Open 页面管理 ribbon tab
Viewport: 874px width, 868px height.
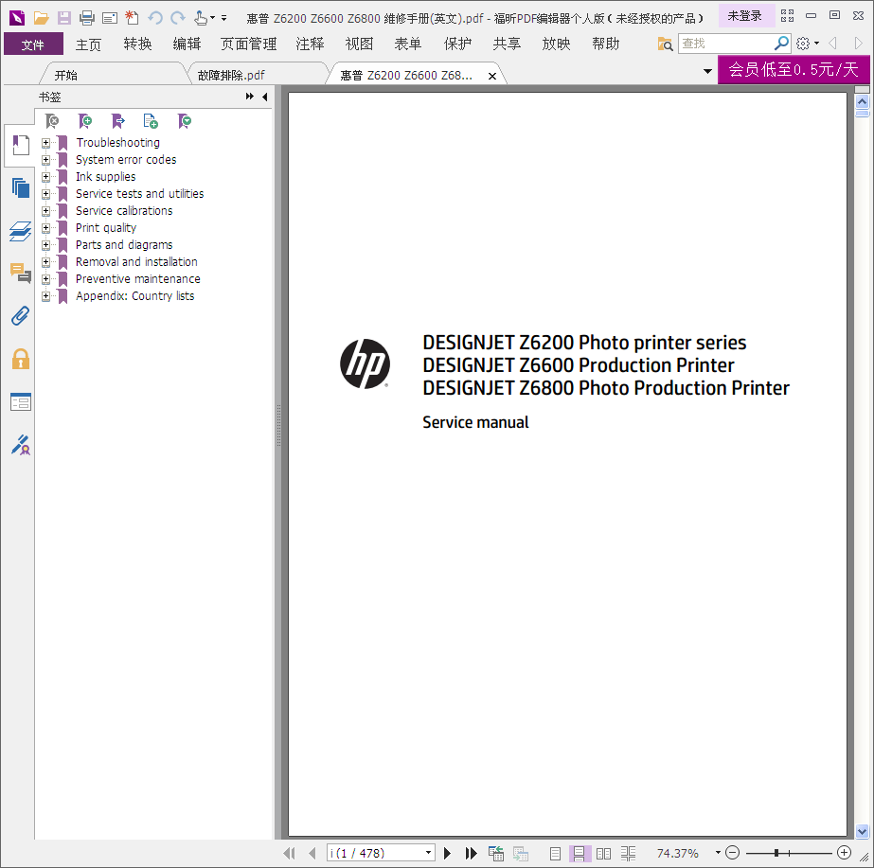[249, 44]
